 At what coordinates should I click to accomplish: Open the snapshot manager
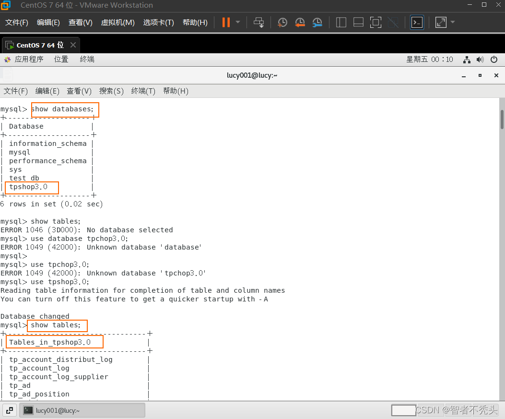(317, 22)
